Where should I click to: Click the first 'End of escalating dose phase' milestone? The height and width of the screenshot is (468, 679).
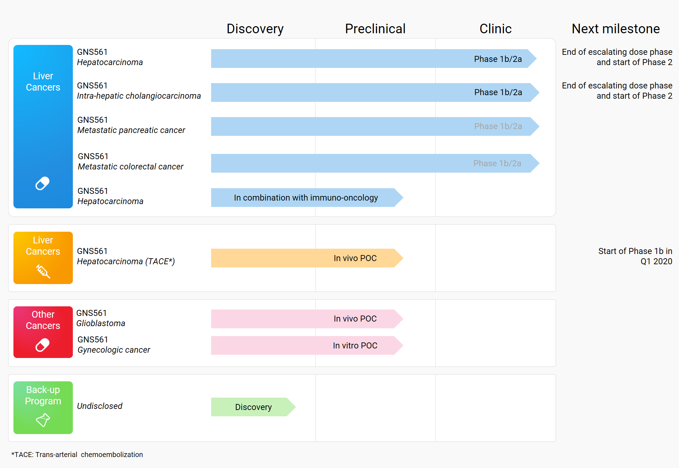pos(617,57)
